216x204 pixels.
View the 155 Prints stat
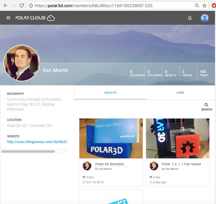click(204, 73)
